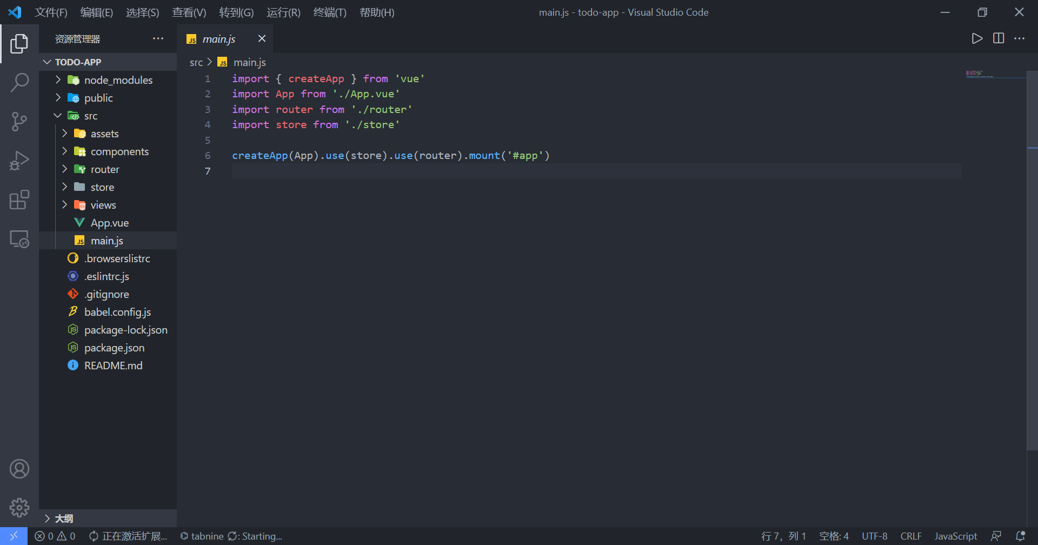1038x545 pixels.
Task: Open the Explorer view in activity bar
Action: [19, 43]
